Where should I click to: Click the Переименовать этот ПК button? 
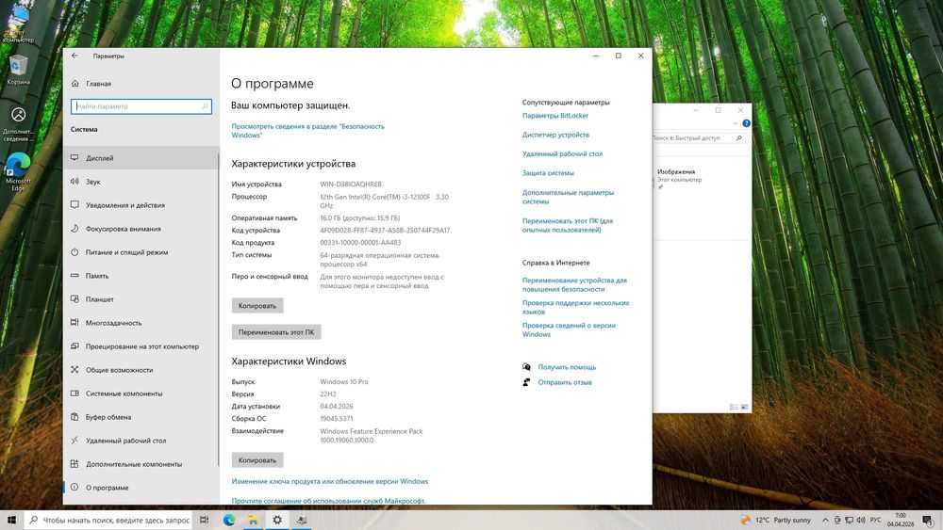pos(276,332)
